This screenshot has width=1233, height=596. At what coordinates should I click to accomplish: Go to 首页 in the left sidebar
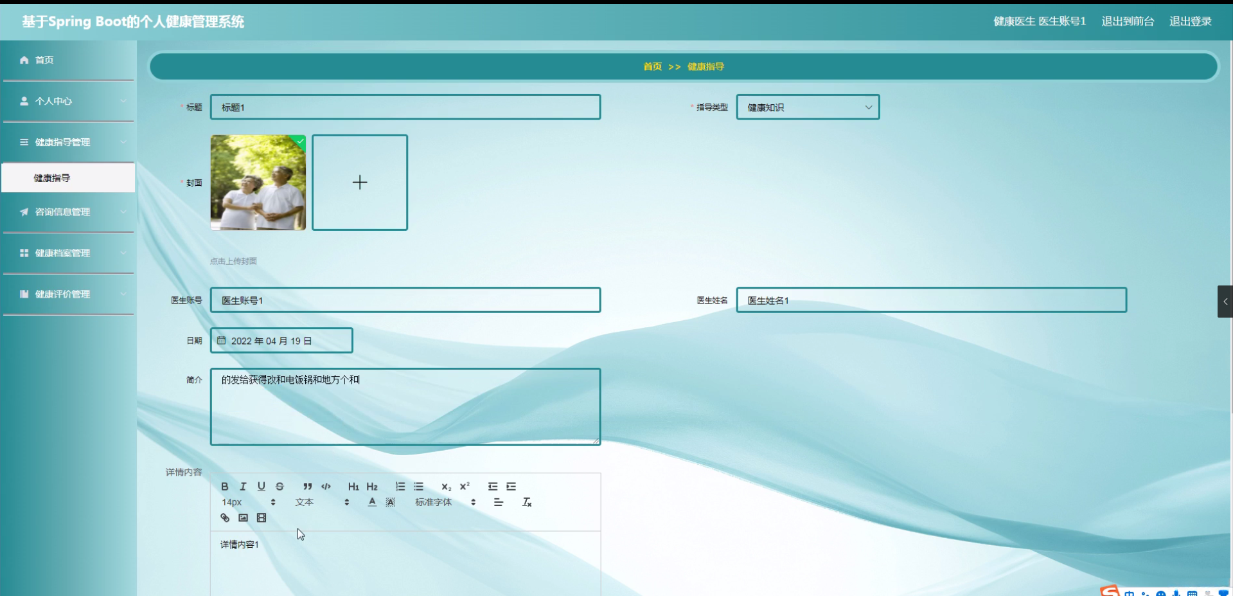point(68,60)
